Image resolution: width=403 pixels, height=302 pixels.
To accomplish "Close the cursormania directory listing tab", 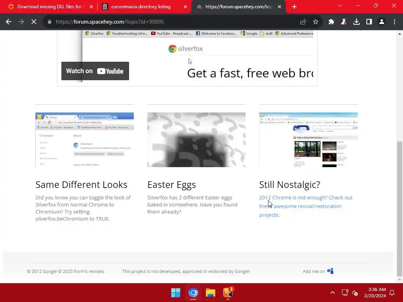I will click(x=185, y=7).
